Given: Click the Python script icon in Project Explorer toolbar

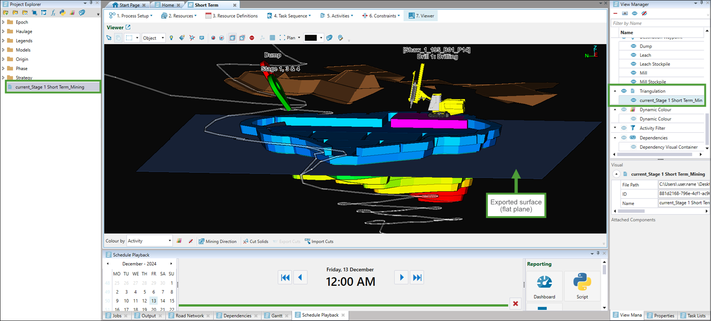Looking at the screenshot, I should [63, 13].
